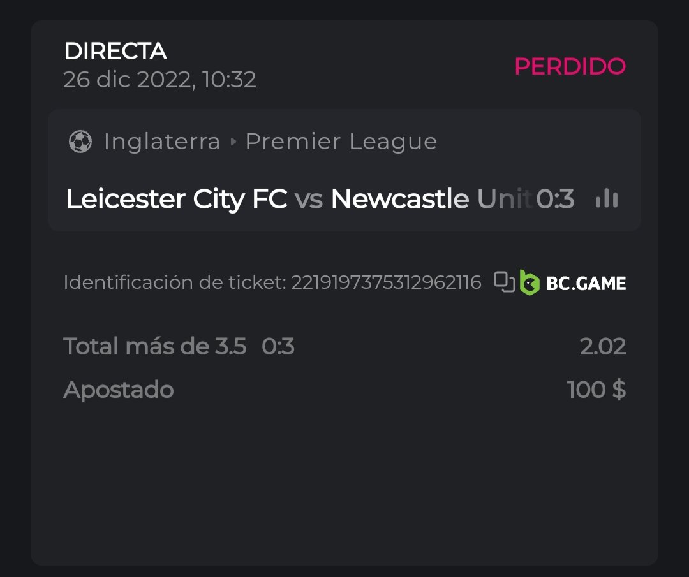Click the 26 dic 2022 date text
Viewport: 689px width, 577px height.
click(x=159, y=80)
